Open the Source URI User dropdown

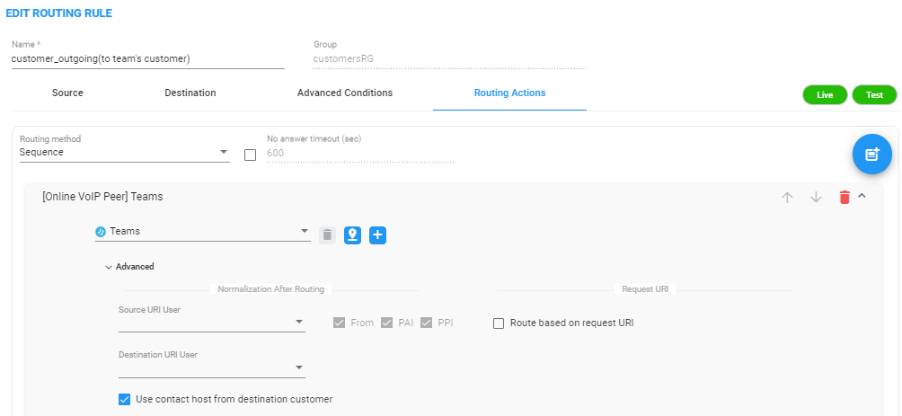212,323
